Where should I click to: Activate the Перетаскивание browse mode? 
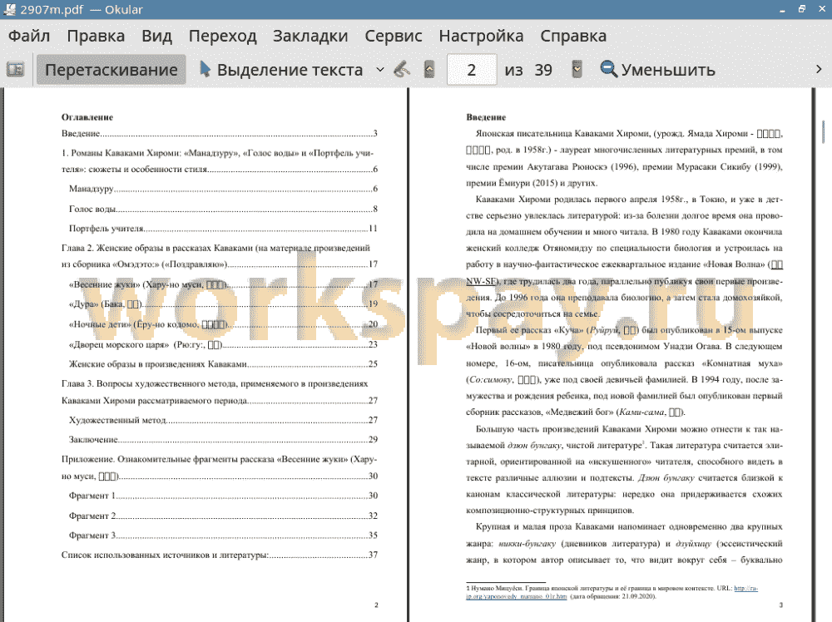[111, 70]
